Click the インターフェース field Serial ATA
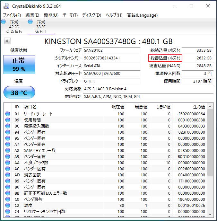Screen dimensions: 217x221 pos(111,66)
